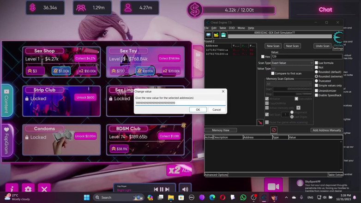Screen dimensions: 361x203
Task: Open the Mono menu
Action: coord(241,28)
